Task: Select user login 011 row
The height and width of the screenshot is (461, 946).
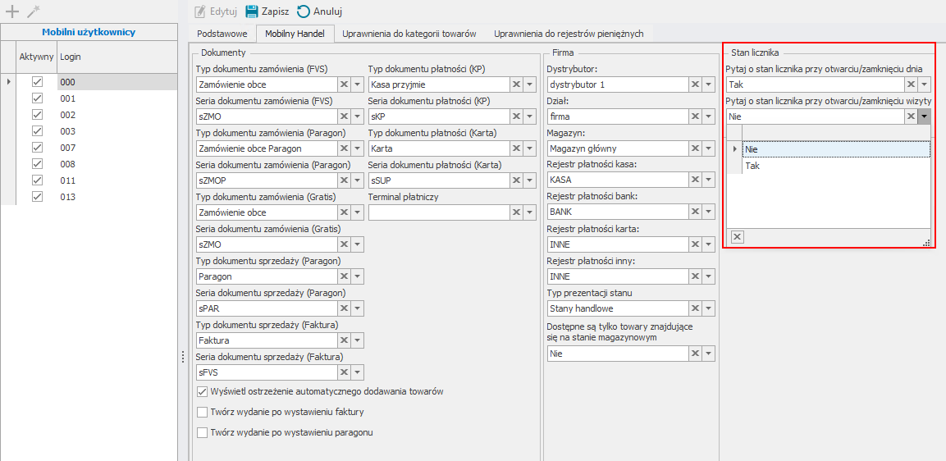Action: pos(68,180)
